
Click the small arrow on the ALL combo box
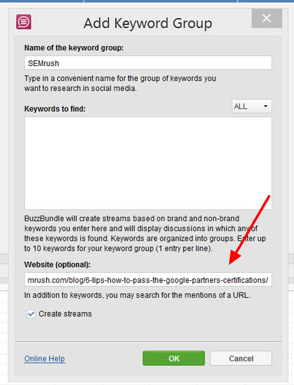pyautogui.click(x=266, y=107)
